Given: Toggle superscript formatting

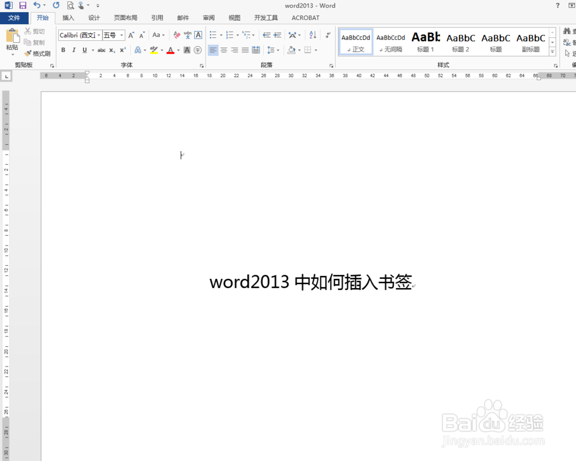Looking at the screenshot, I should 123,50.
